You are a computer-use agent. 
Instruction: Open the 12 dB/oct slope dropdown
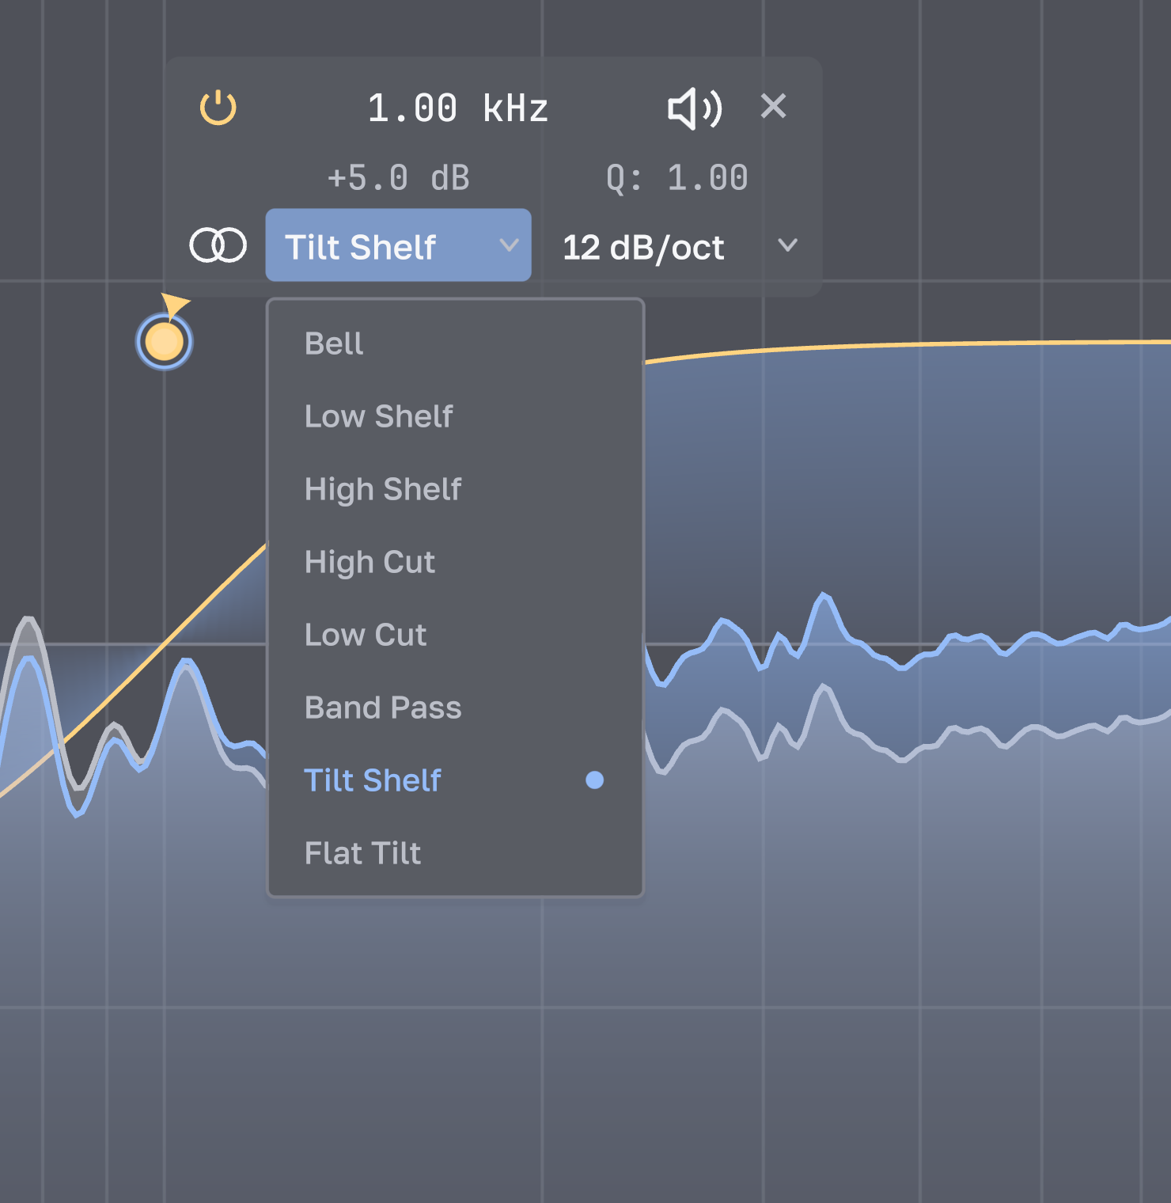tap(679, 247)
